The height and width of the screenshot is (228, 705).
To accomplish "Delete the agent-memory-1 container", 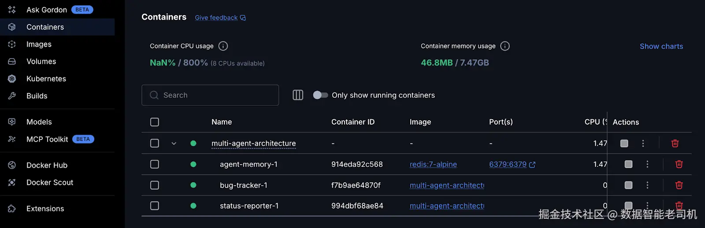I will tap(679, 164).
